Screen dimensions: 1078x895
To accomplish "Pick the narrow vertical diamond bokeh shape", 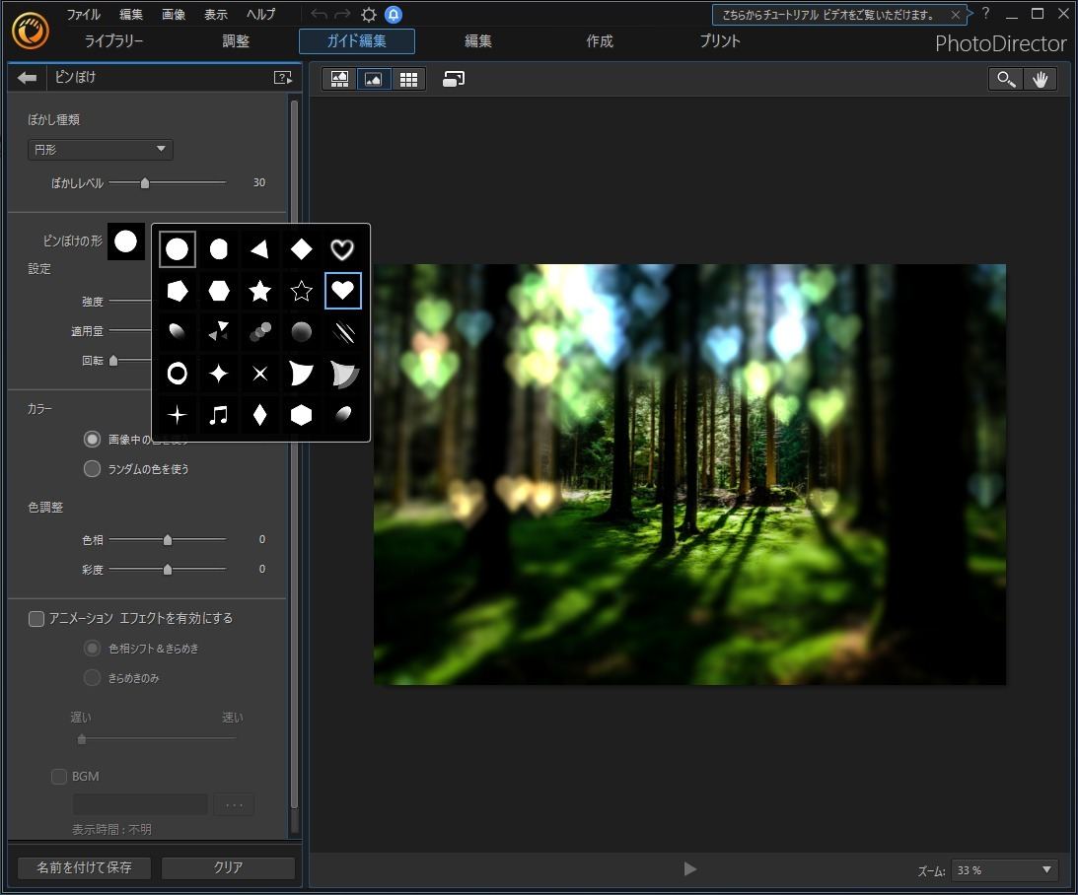I will pyautogui.click(x=259, y=415).
